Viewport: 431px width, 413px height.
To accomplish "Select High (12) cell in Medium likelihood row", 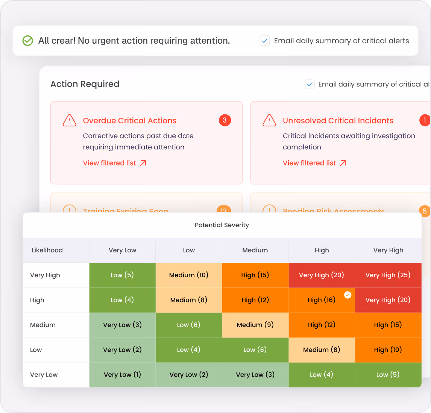I will 322,325.
